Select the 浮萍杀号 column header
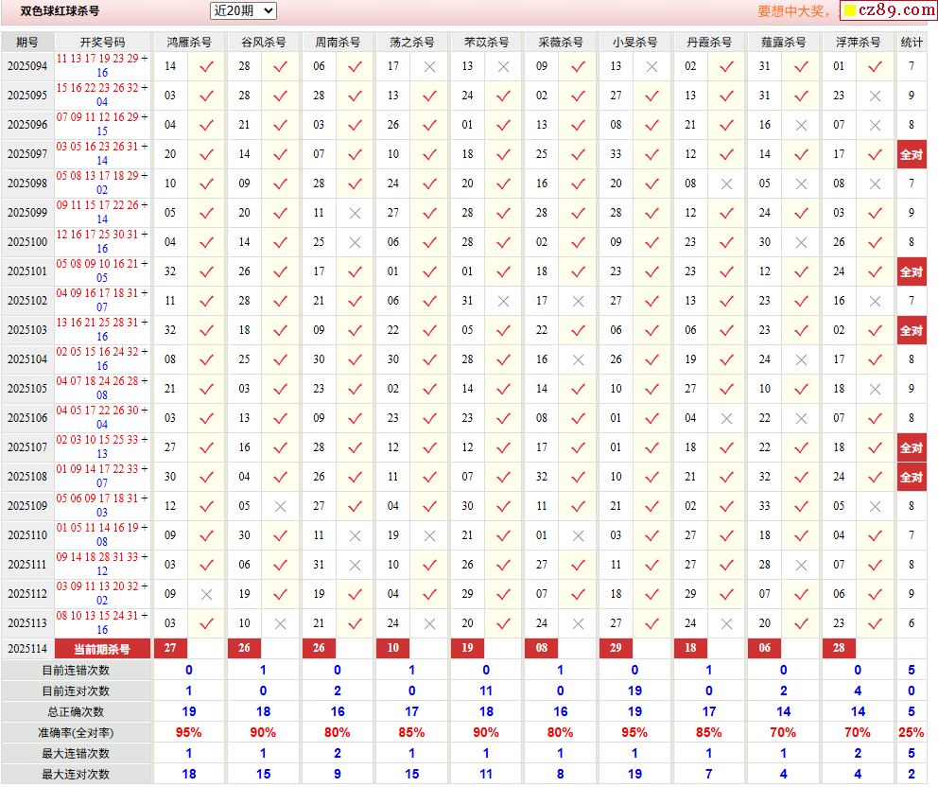 click(x=858, y=43)
